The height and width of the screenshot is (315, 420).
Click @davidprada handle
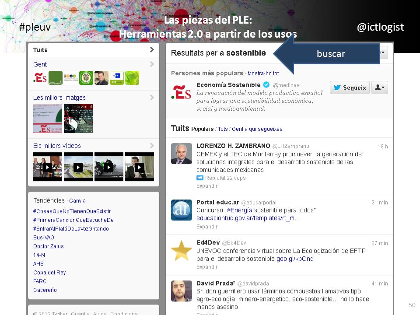[x=253, y=283]
